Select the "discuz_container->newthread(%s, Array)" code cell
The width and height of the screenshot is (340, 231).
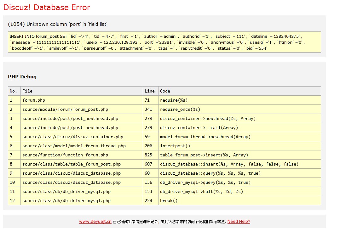coord(239,118)
